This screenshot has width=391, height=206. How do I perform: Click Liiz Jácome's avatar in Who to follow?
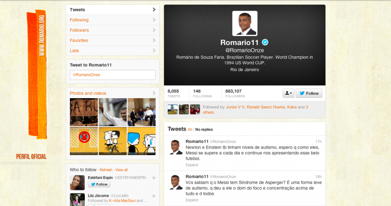coord(77,200)
